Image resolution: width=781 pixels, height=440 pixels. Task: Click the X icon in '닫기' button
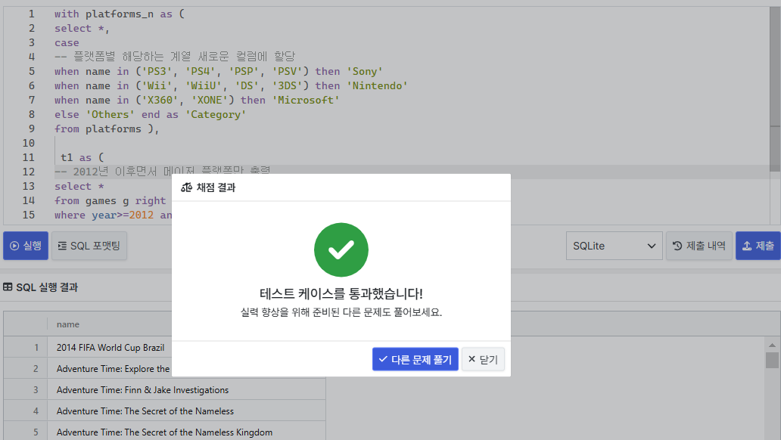(471, 359)
